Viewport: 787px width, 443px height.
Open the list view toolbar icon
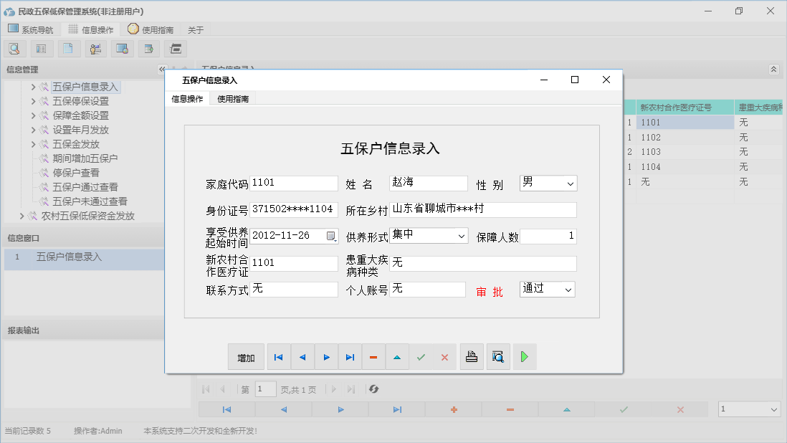pyautogui.click(x=41, y=48)
